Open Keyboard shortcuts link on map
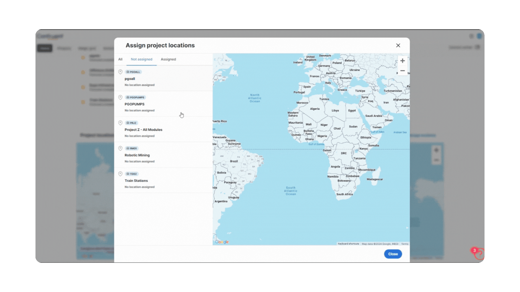This screenshot has width=520, height=292. (x=348, y=244)
